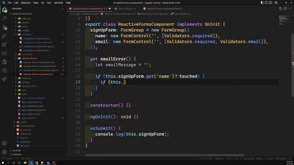Toggle the bottom panel layout icon
Screen dimensions: 294x165
pyautogui.click(x=266, y=3)
